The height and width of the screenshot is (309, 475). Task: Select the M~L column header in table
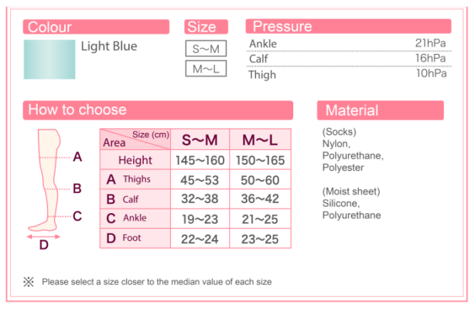coord(260,140)
